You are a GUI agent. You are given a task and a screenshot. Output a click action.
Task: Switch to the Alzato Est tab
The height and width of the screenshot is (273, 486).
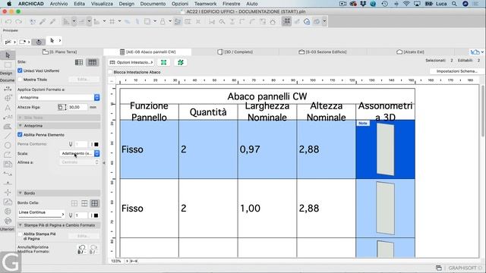click(410, 52)
